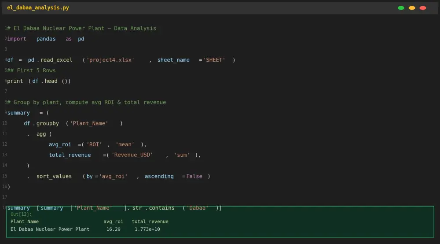Click the 1.773e+10 value in output
This screenshot has height=244, width=440.
pyautogui.click(x=147, y=229)
